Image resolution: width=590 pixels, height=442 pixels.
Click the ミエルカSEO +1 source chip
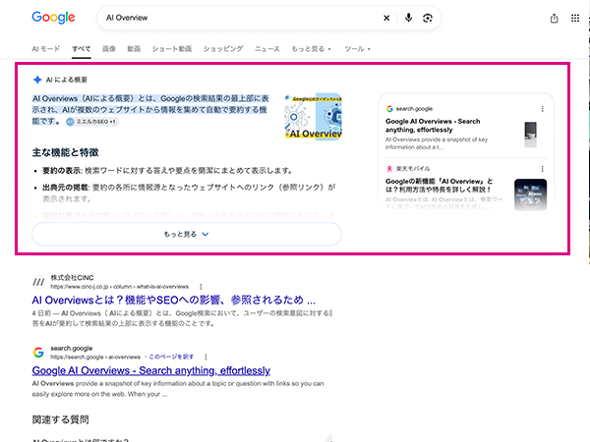tap(91, 122)
